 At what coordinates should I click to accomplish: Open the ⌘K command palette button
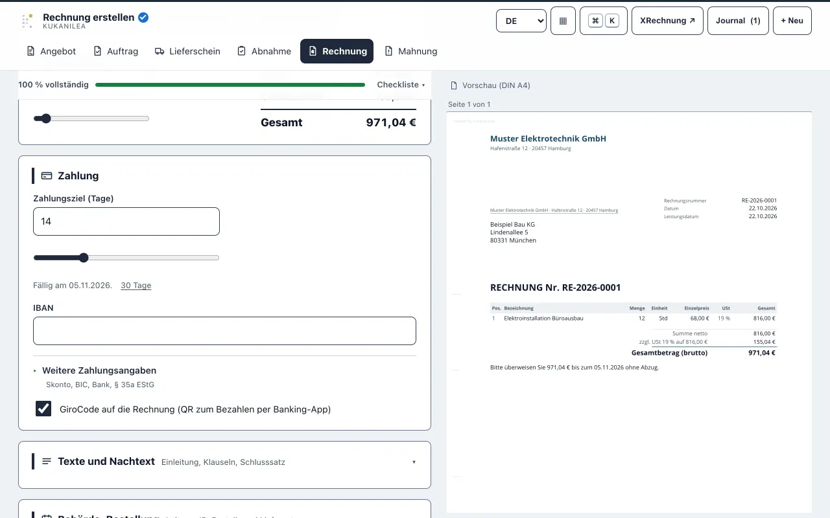(604, 21)
